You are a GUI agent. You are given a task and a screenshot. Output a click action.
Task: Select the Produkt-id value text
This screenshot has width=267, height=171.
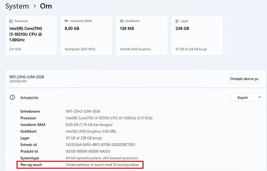pos(88,152)
